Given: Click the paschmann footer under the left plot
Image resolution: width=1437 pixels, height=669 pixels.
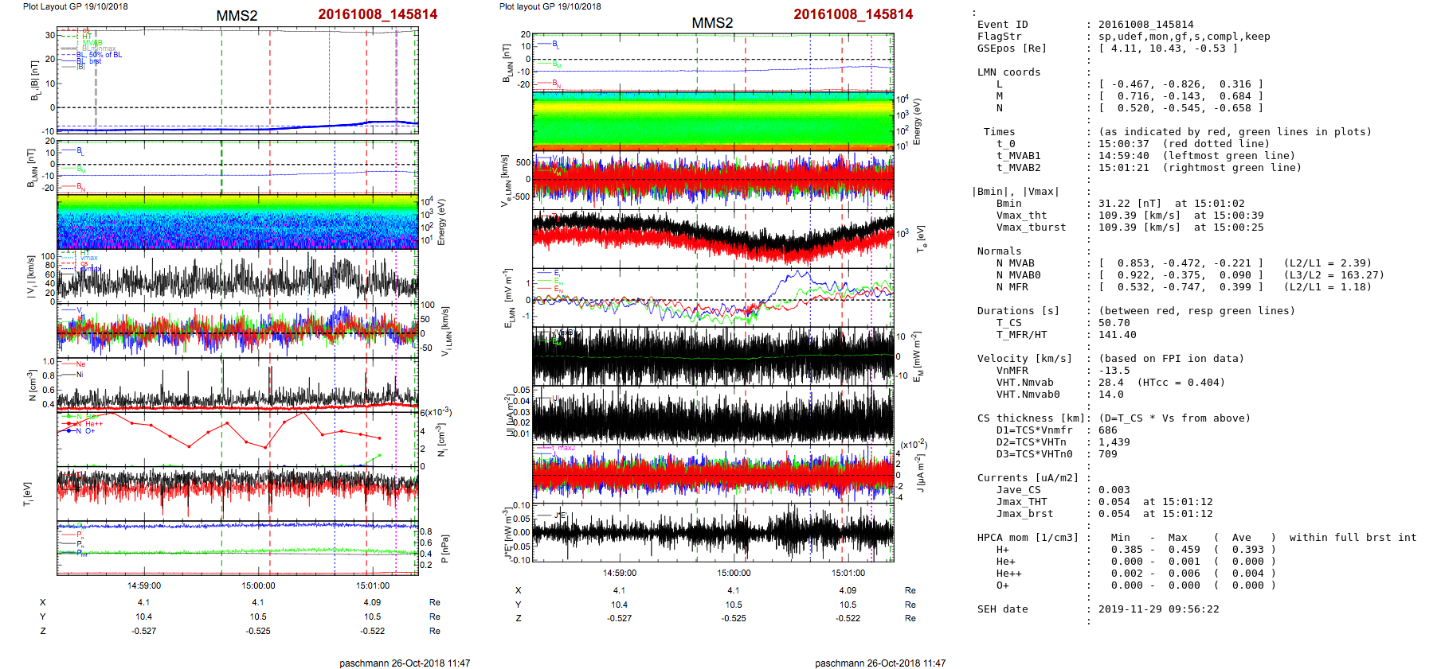Looking at the screenshot, I should coord(405,663).
